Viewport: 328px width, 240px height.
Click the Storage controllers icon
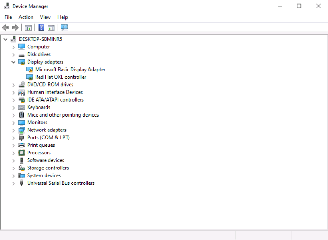point(22,168)
